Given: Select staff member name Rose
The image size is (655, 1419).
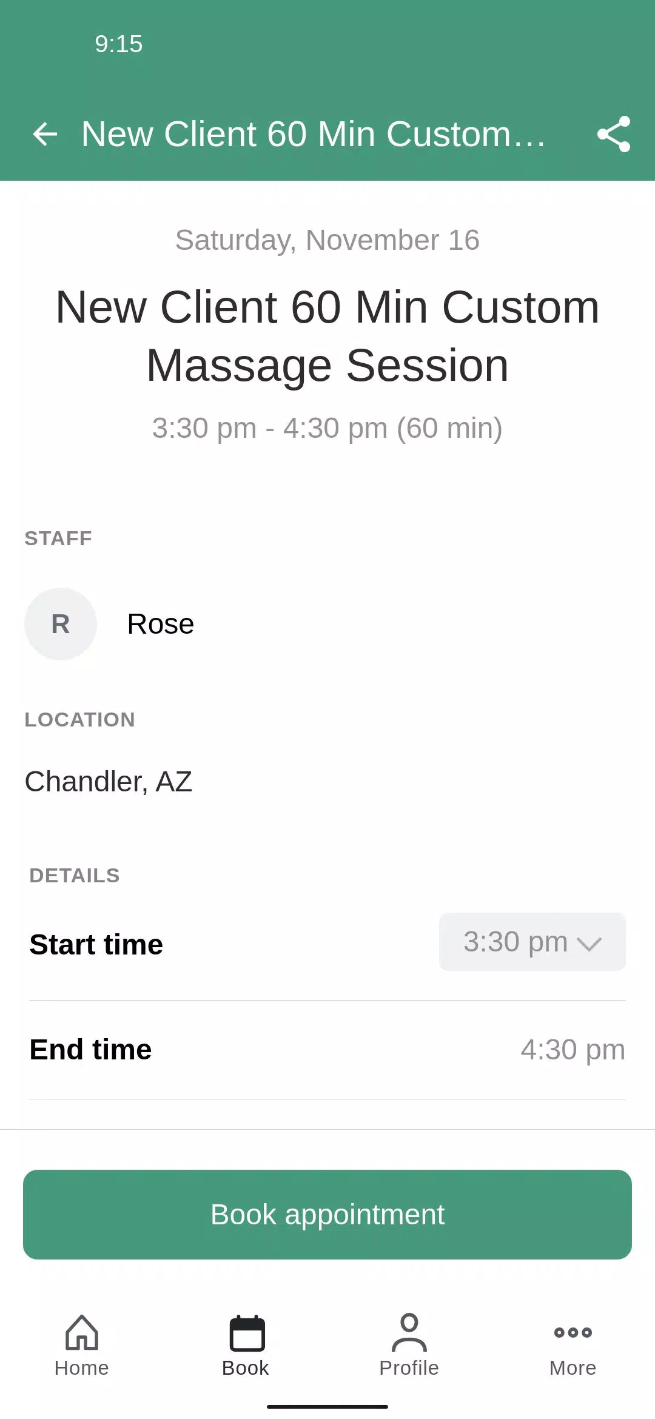Looking at the screenshot, I should point(161,624).
